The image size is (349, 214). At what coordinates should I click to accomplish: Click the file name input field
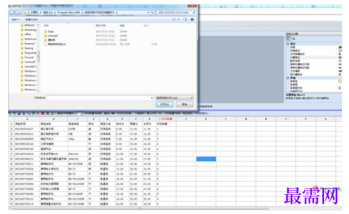pos(100,98)
